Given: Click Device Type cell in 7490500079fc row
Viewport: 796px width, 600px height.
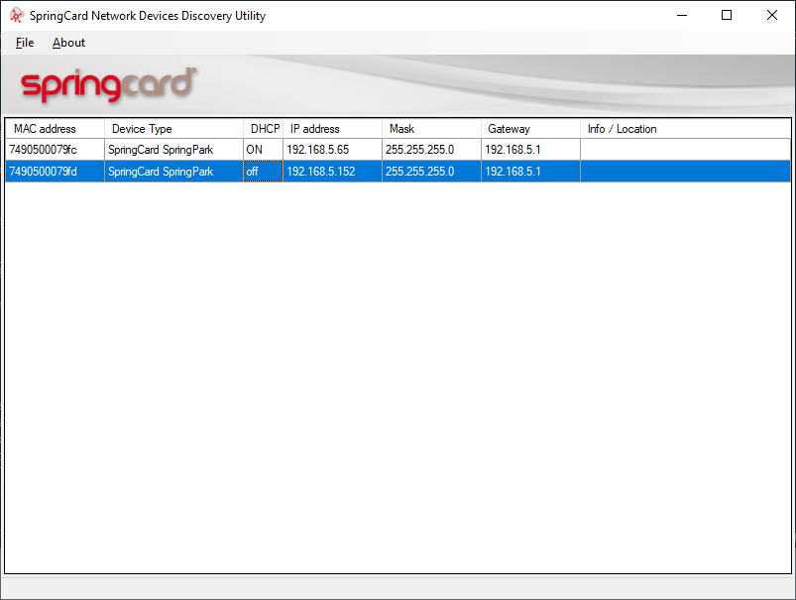Looking at the screenshot, I should click(x=173, y=150).
